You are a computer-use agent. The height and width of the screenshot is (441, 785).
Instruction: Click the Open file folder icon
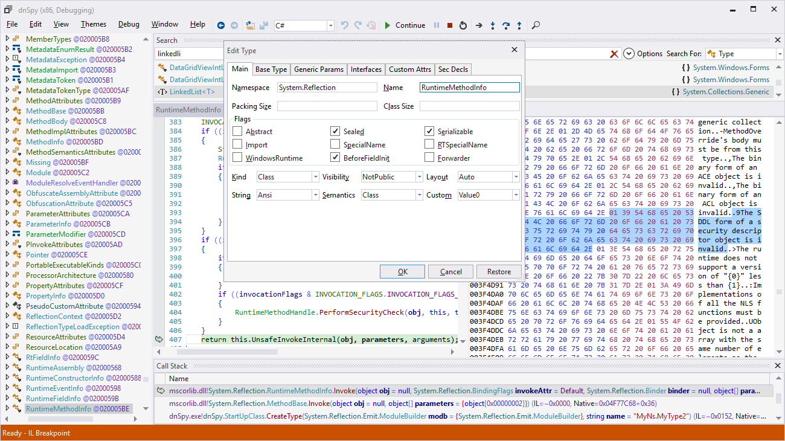pos(251,25)
